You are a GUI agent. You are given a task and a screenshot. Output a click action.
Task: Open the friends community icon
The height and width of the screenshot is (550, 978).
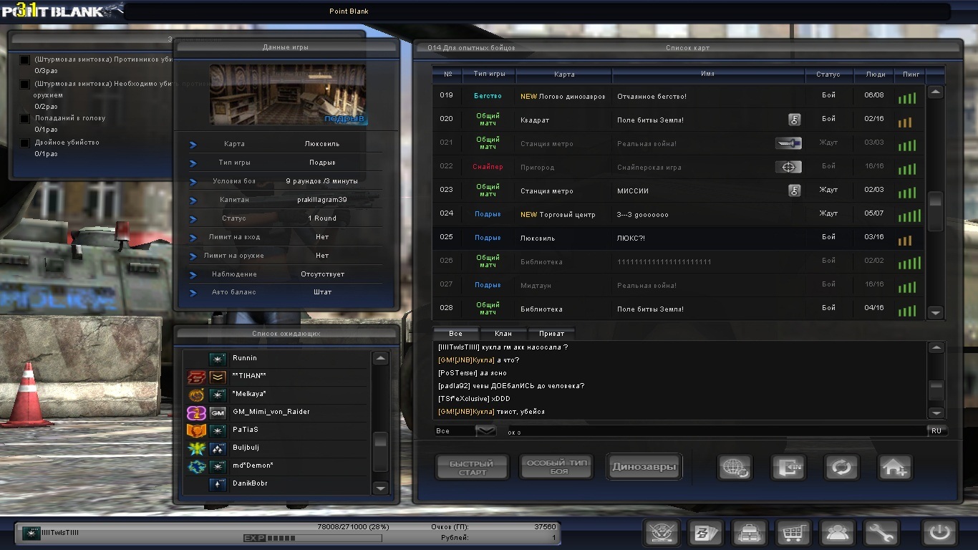click(837, 533)
